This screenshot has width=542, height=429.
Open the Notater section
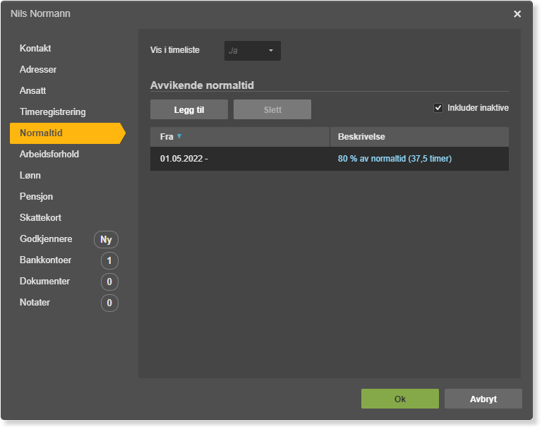click(35, 302)
